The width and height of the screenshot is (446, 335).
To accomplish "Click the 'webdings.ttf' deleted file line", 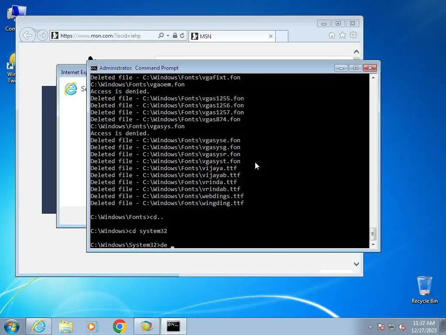I will 167,196.
